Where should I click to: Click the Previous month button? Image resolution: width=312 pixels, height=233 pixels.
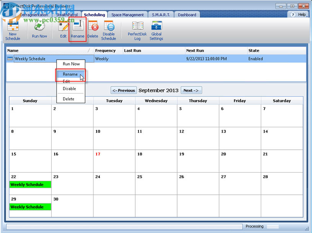tap(123, 90)
